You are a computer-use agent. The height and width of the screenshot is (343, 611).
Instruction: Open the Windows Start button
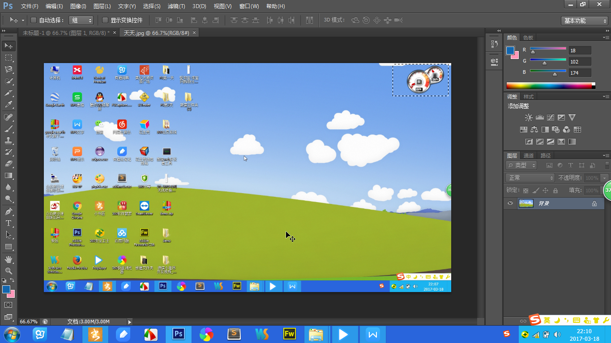[x=11, y=334]
